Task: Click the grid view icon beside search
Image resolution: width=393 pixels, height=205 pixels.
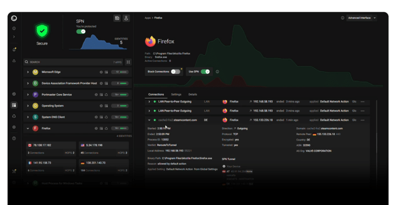Action: tap(128, 62)
